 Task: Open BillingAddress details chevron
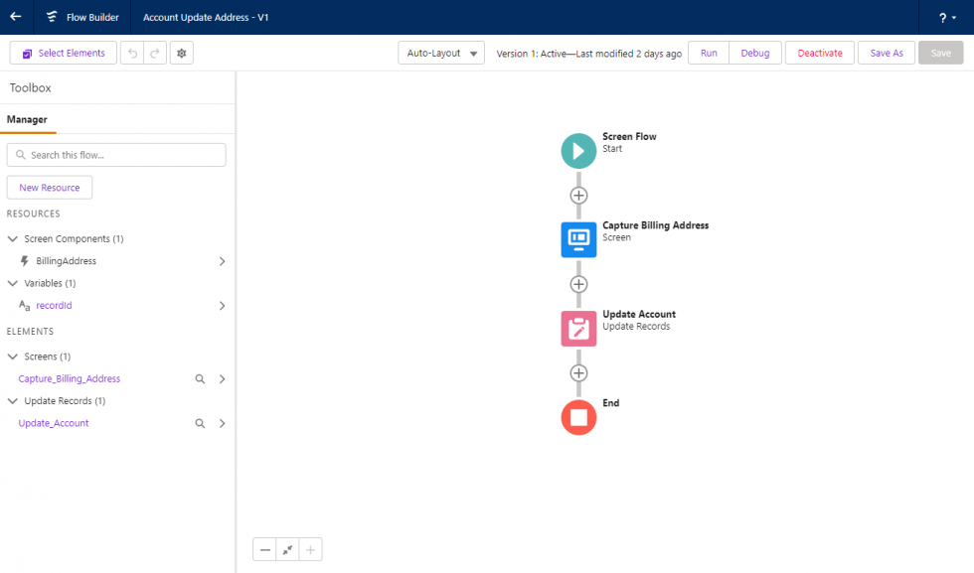click(x=222, y=261)
